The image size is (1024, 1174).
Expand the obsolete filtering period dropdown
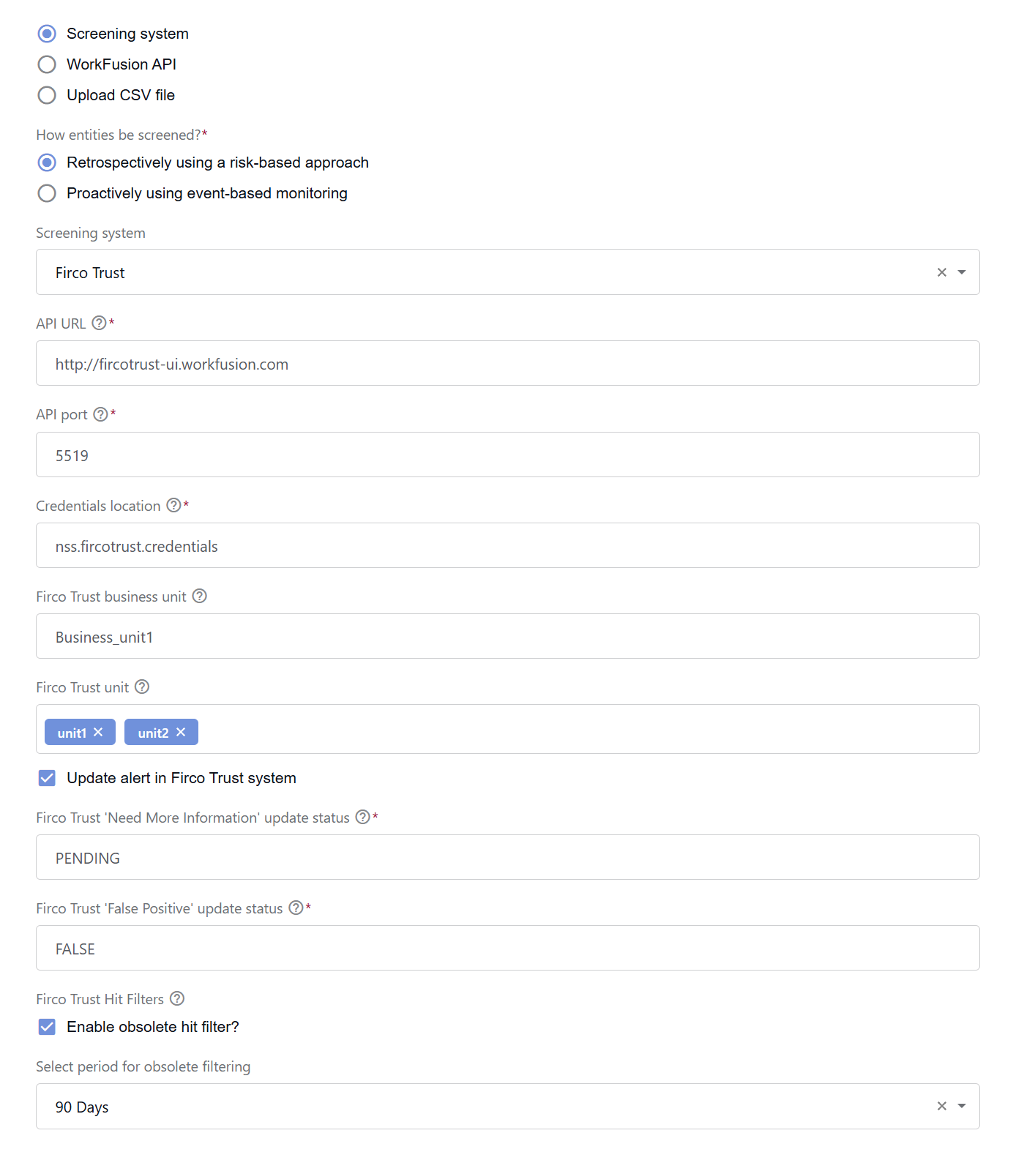[x=962, y=1106]
